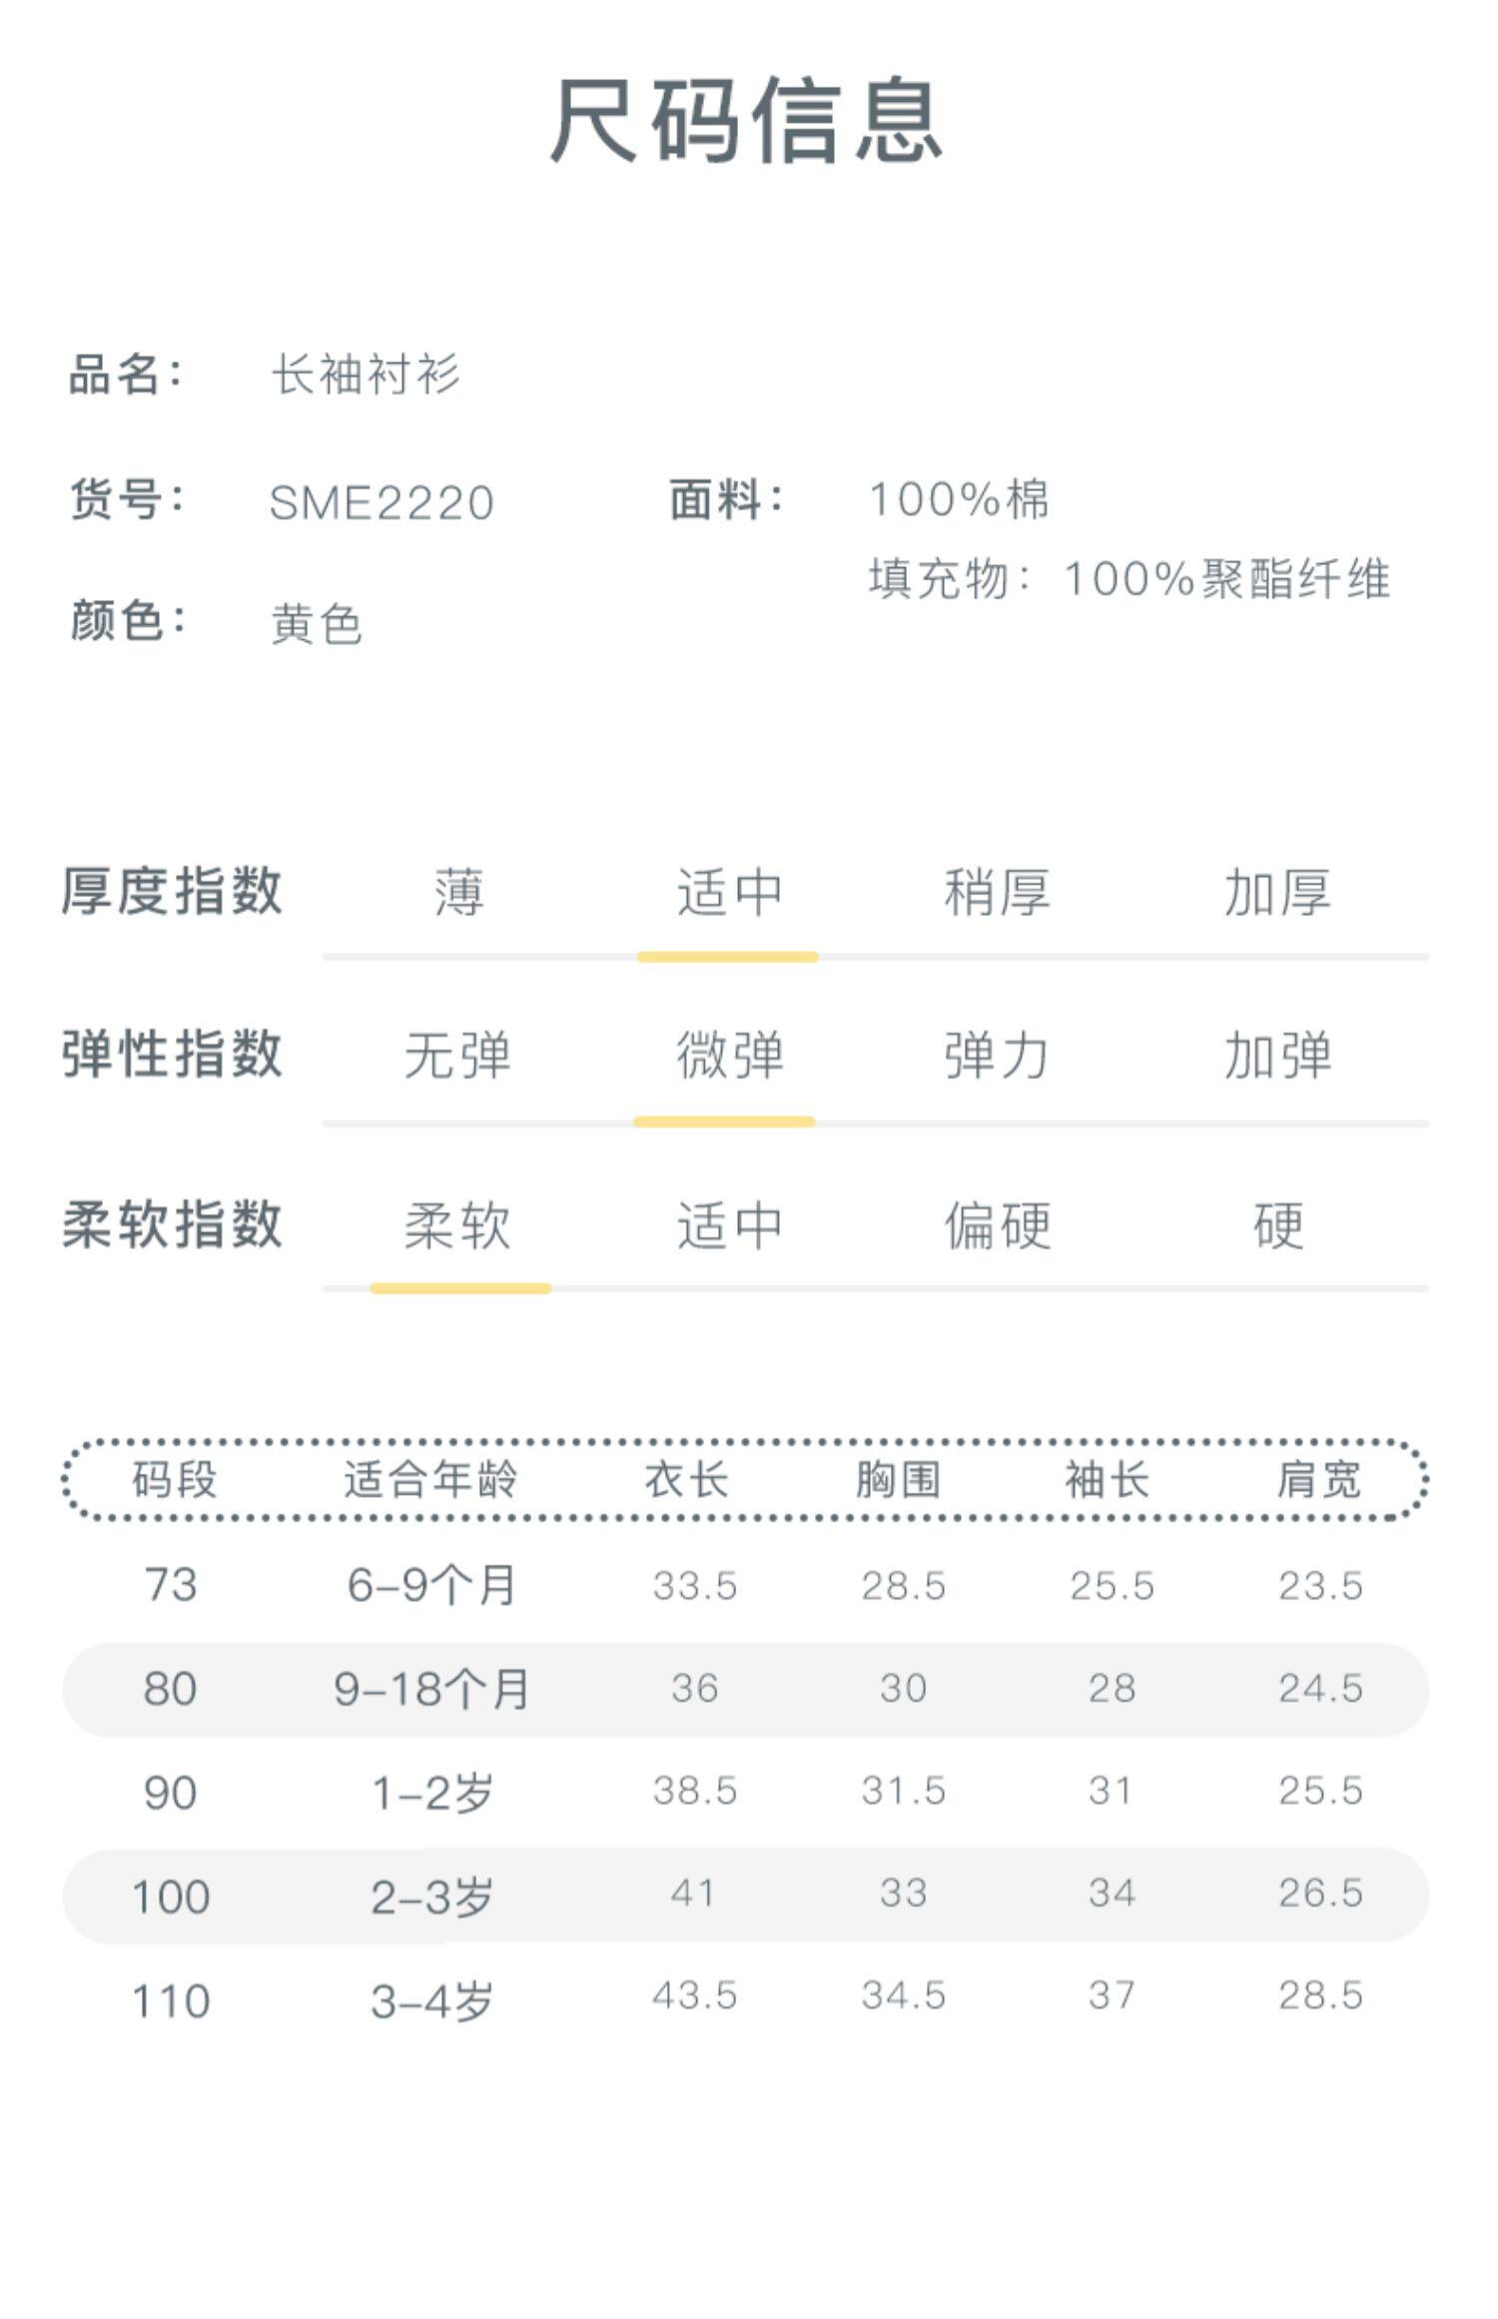Click the 尺码信息 title heading

pos(747,121)
